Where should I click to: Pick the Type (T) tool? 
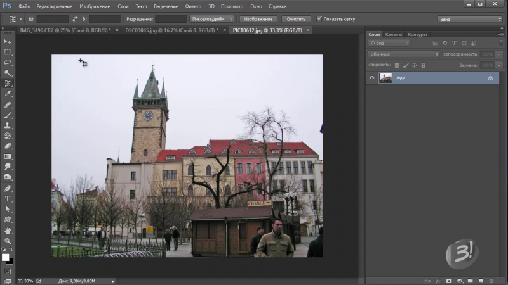8,198
